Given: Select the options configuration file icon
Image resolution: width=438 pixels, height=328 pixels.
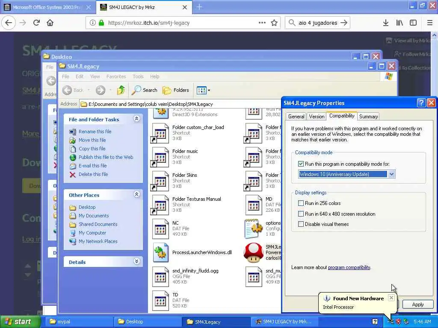Looking at the screenshot, I should [253, 229].
